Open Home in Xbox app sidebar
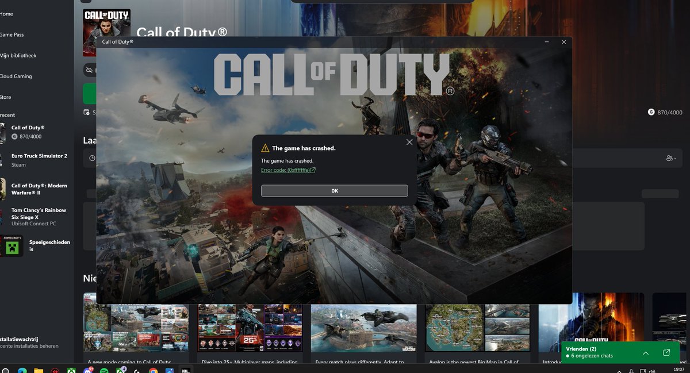690x373 pixels. (x=6, y=14)
